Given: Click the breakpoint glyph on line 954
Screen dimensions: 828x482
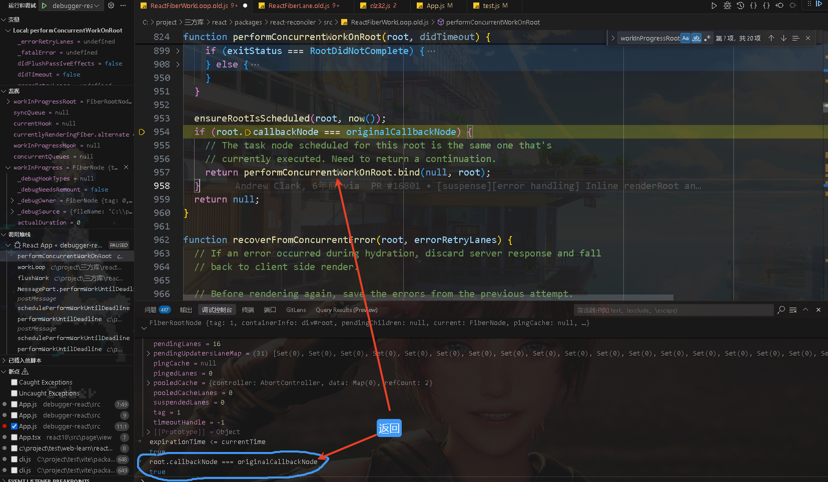Looking at the screenshot, I should 142,132.
